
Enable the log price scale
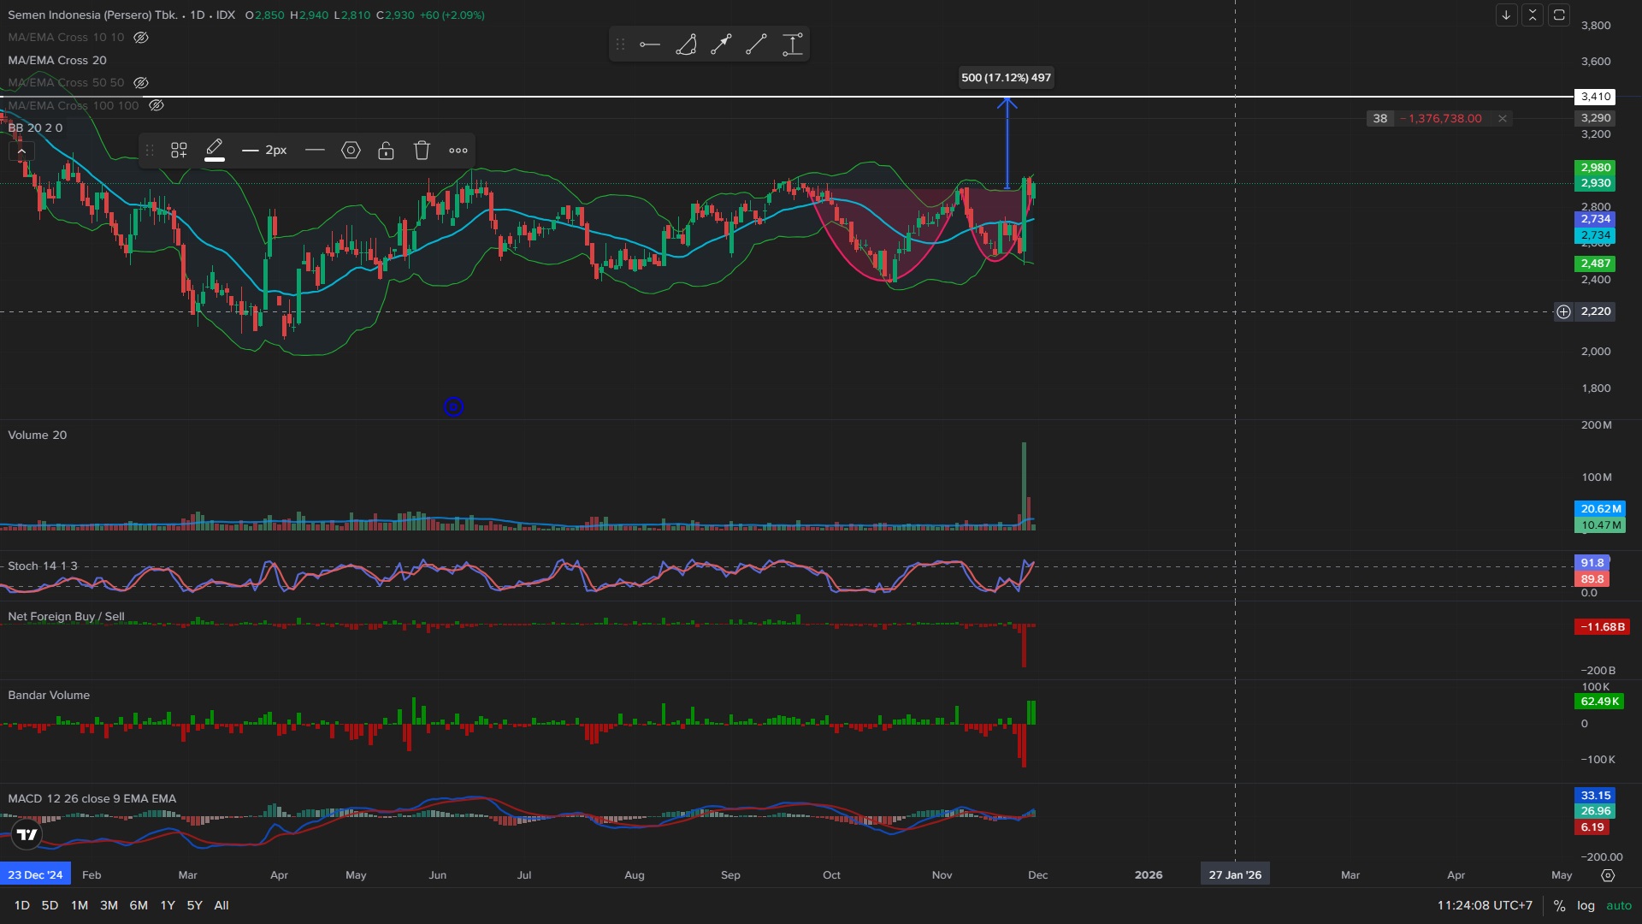point(1586,905)
